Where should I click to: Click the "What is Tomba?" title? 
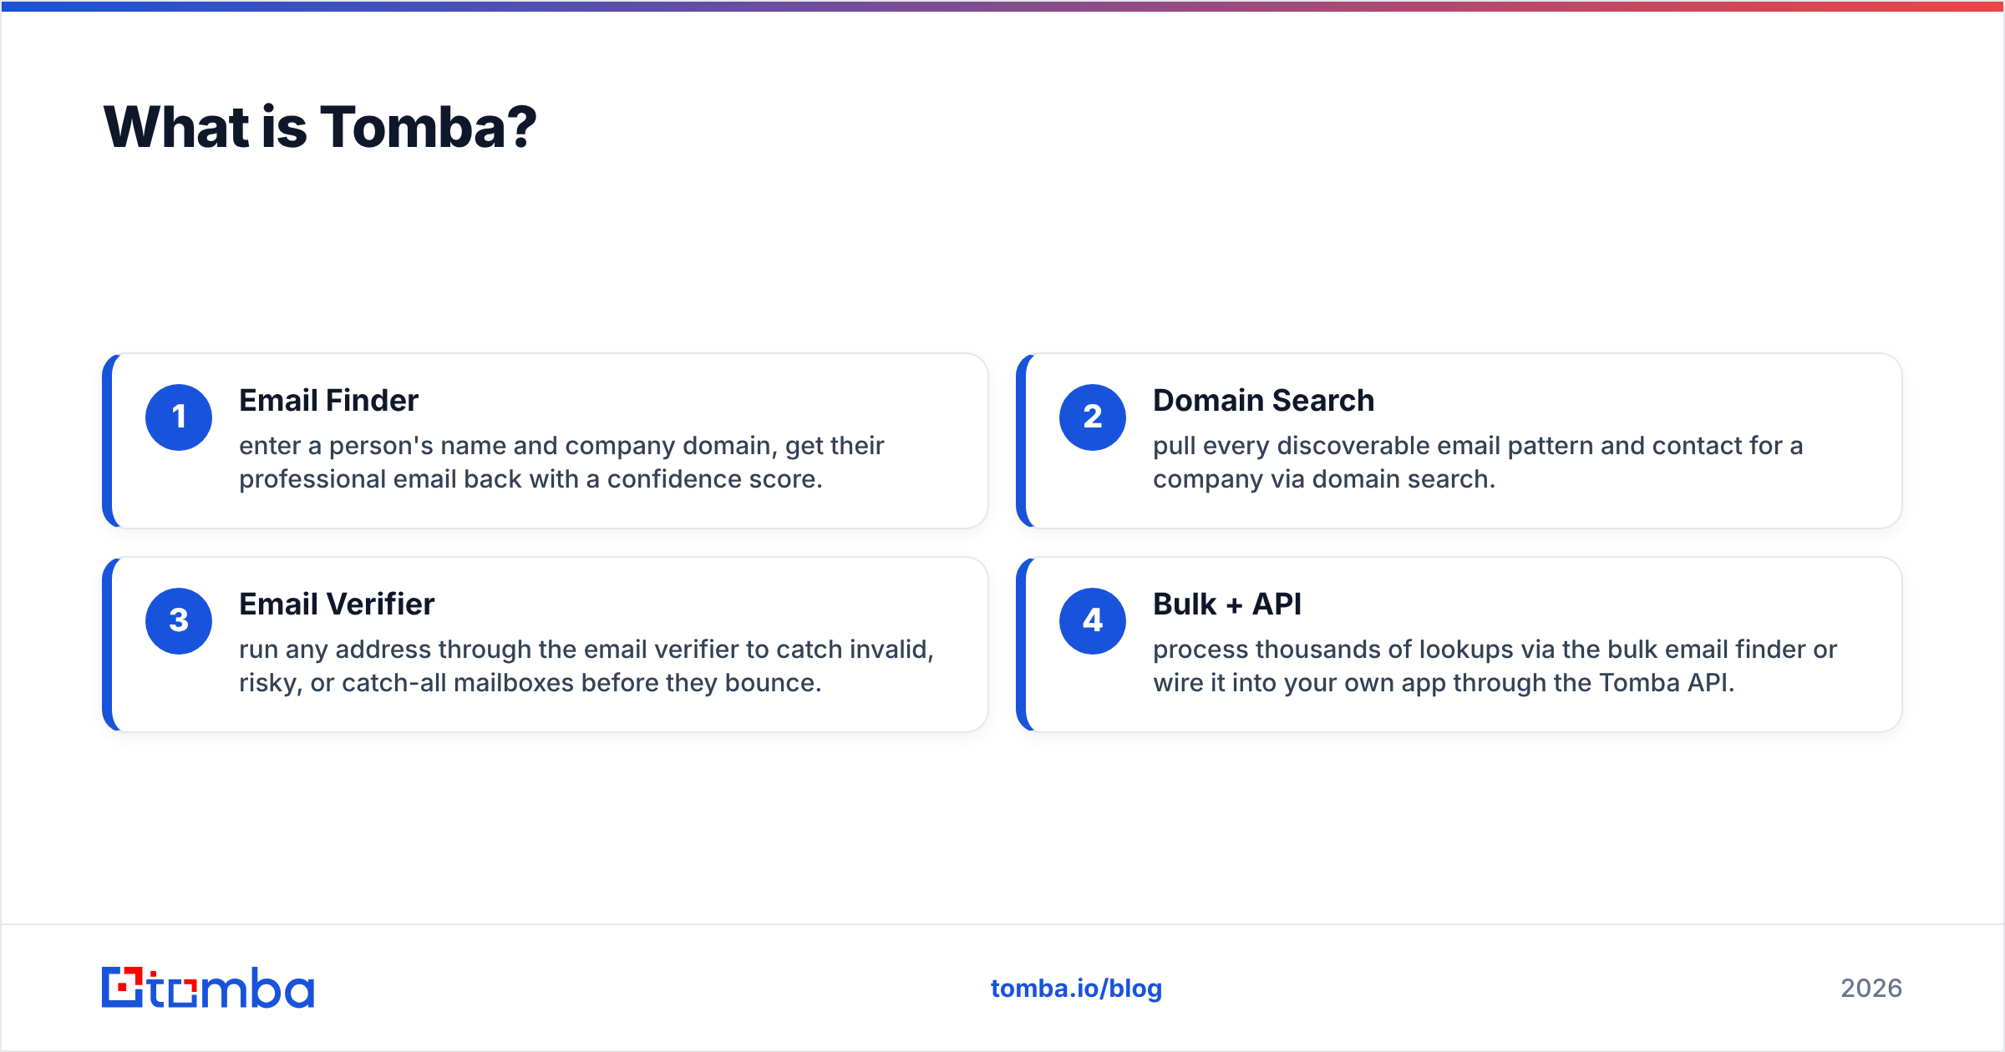tap(320, 128)
